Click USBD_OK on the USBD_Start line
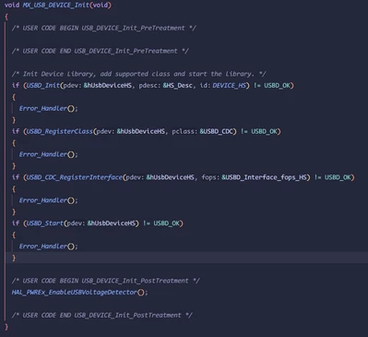This screenshot has width=368, height=337. coord(167,223)
